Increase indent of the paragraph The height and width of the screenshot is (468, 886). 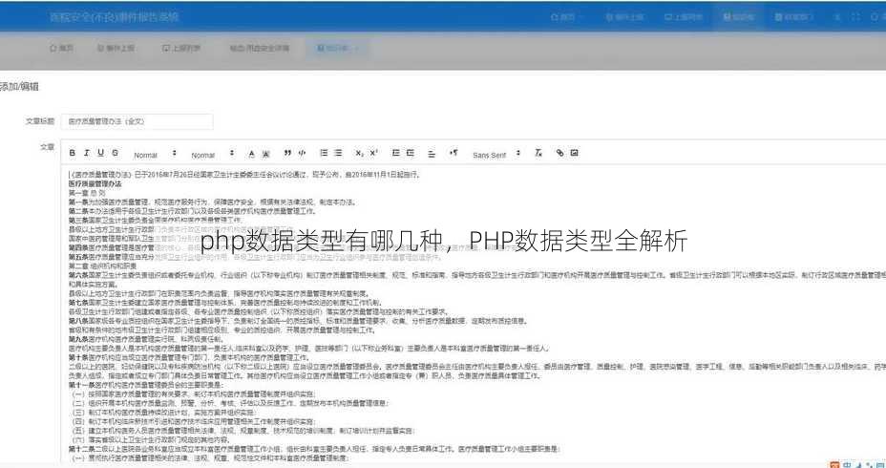coord(411,153)
